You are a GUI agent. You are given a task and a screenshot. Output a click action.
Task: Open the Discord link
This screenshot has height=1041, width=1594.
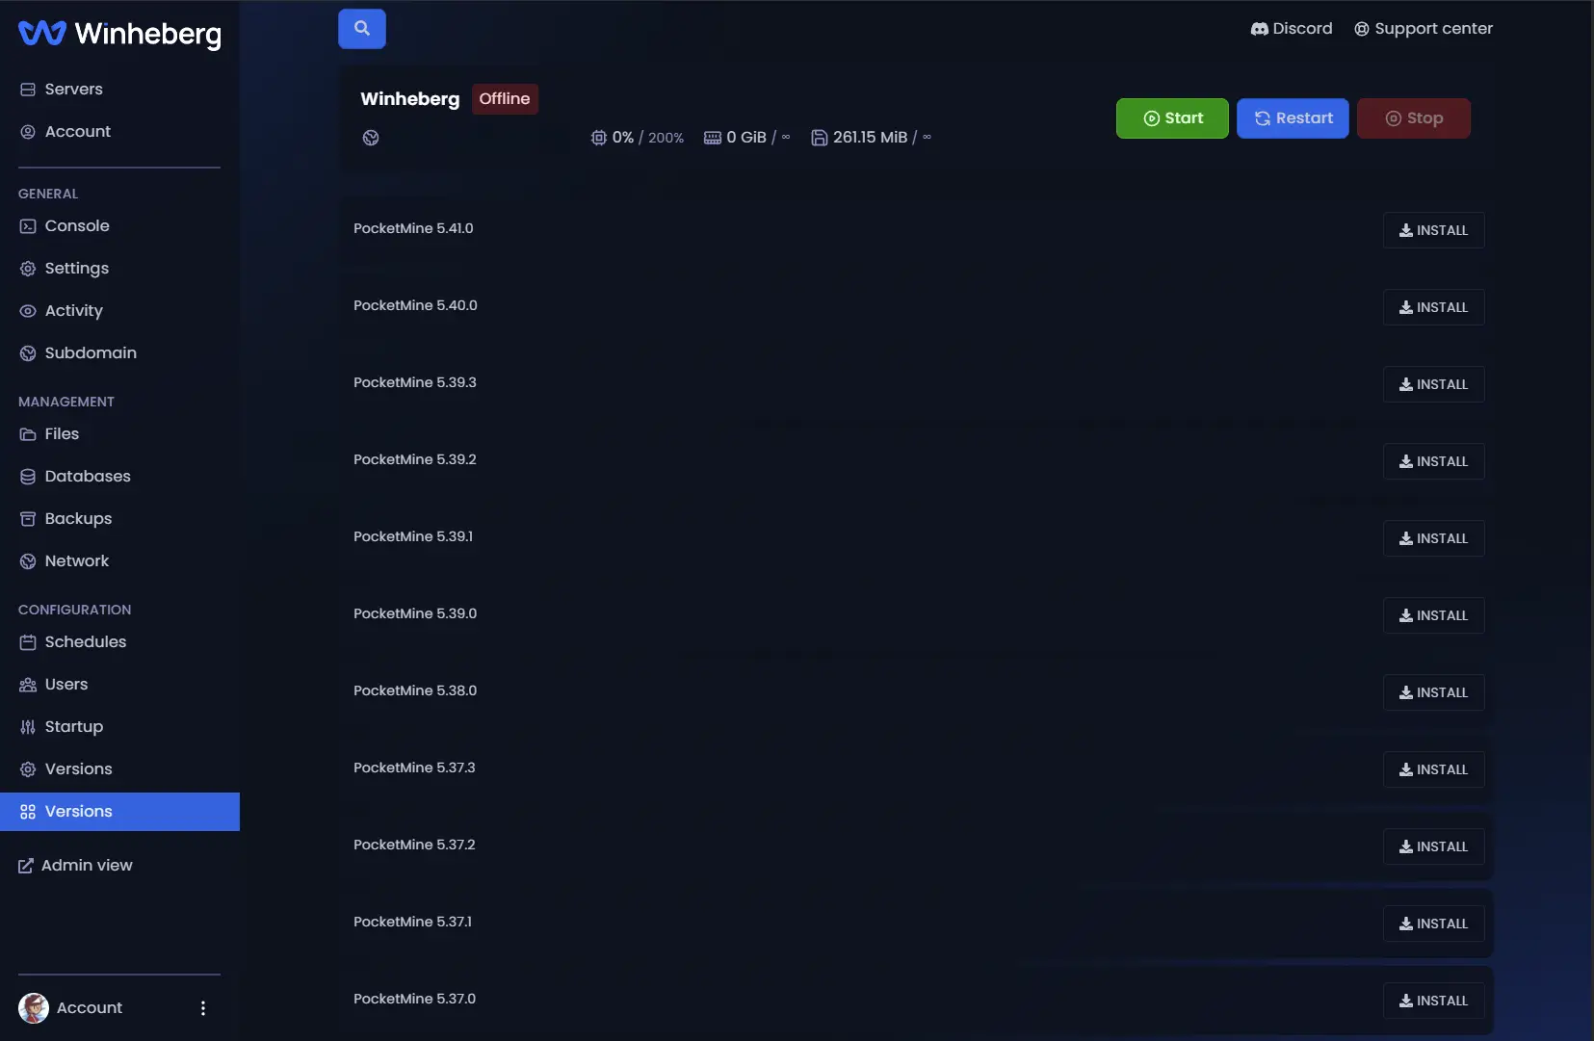1292,29
